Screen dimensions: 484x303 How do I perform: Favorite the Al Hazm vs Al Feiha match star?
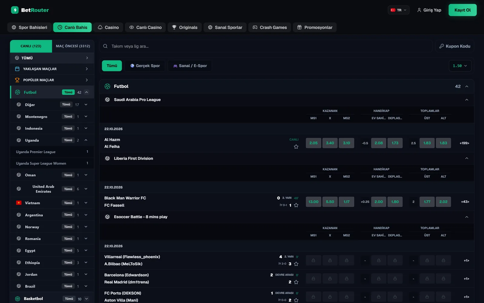tap(296, 147)
